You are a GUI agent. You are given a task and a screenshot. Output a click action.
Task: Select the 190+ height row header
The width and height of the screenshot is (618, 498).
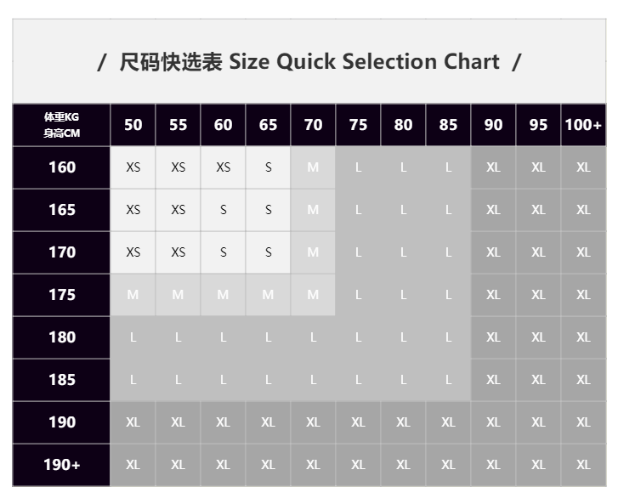[61, 465]
